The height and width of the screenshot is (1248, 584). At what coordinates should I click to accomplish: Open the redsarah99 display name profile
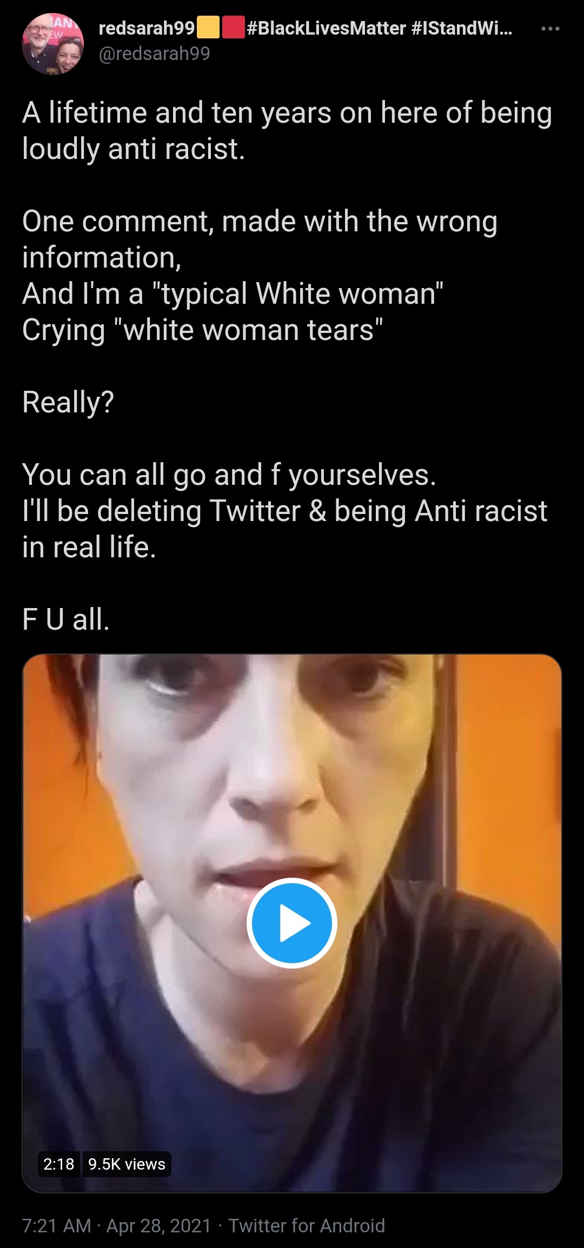pyautogui.click(x=147, y=28)
